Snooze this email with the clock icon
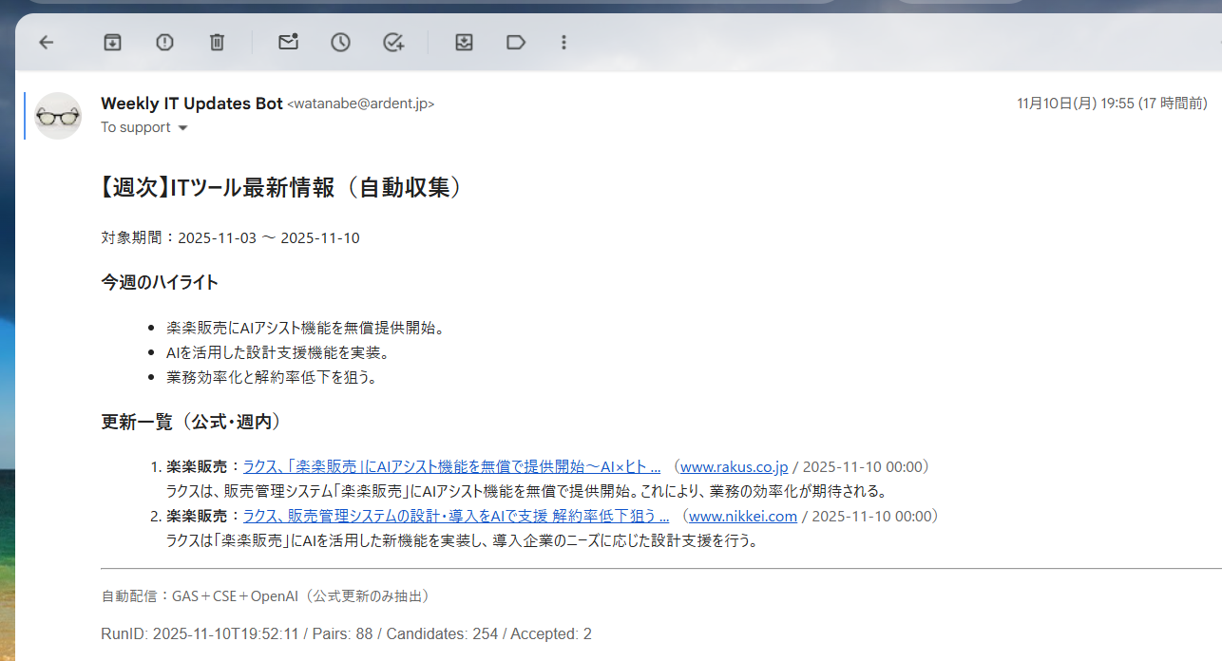Screen dimensions: 1222x661 pos(340,42)
